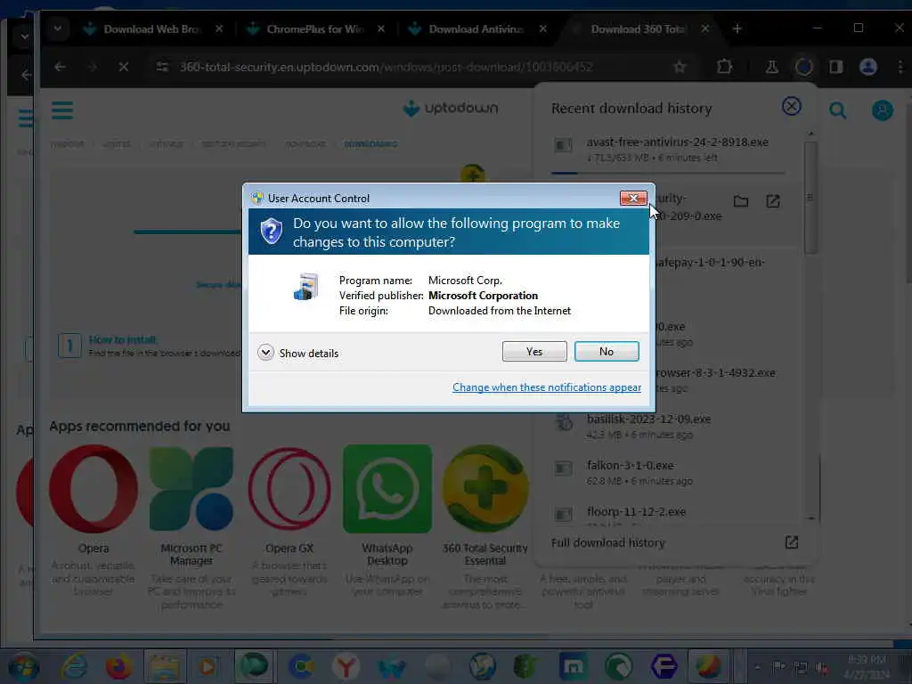Click the taskbar clock
This screenshot has width=912, height=684.
(867, 667)
